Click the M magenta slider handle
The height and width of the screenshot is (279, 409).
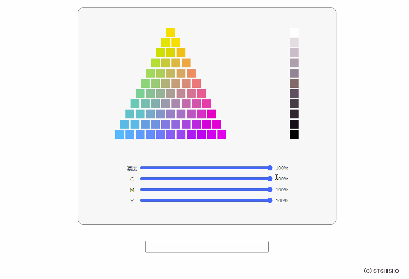tap(270, 190)
